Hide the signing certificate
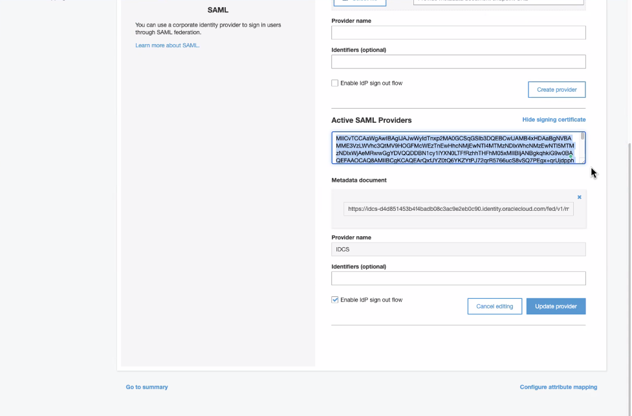 click(554, 120)
